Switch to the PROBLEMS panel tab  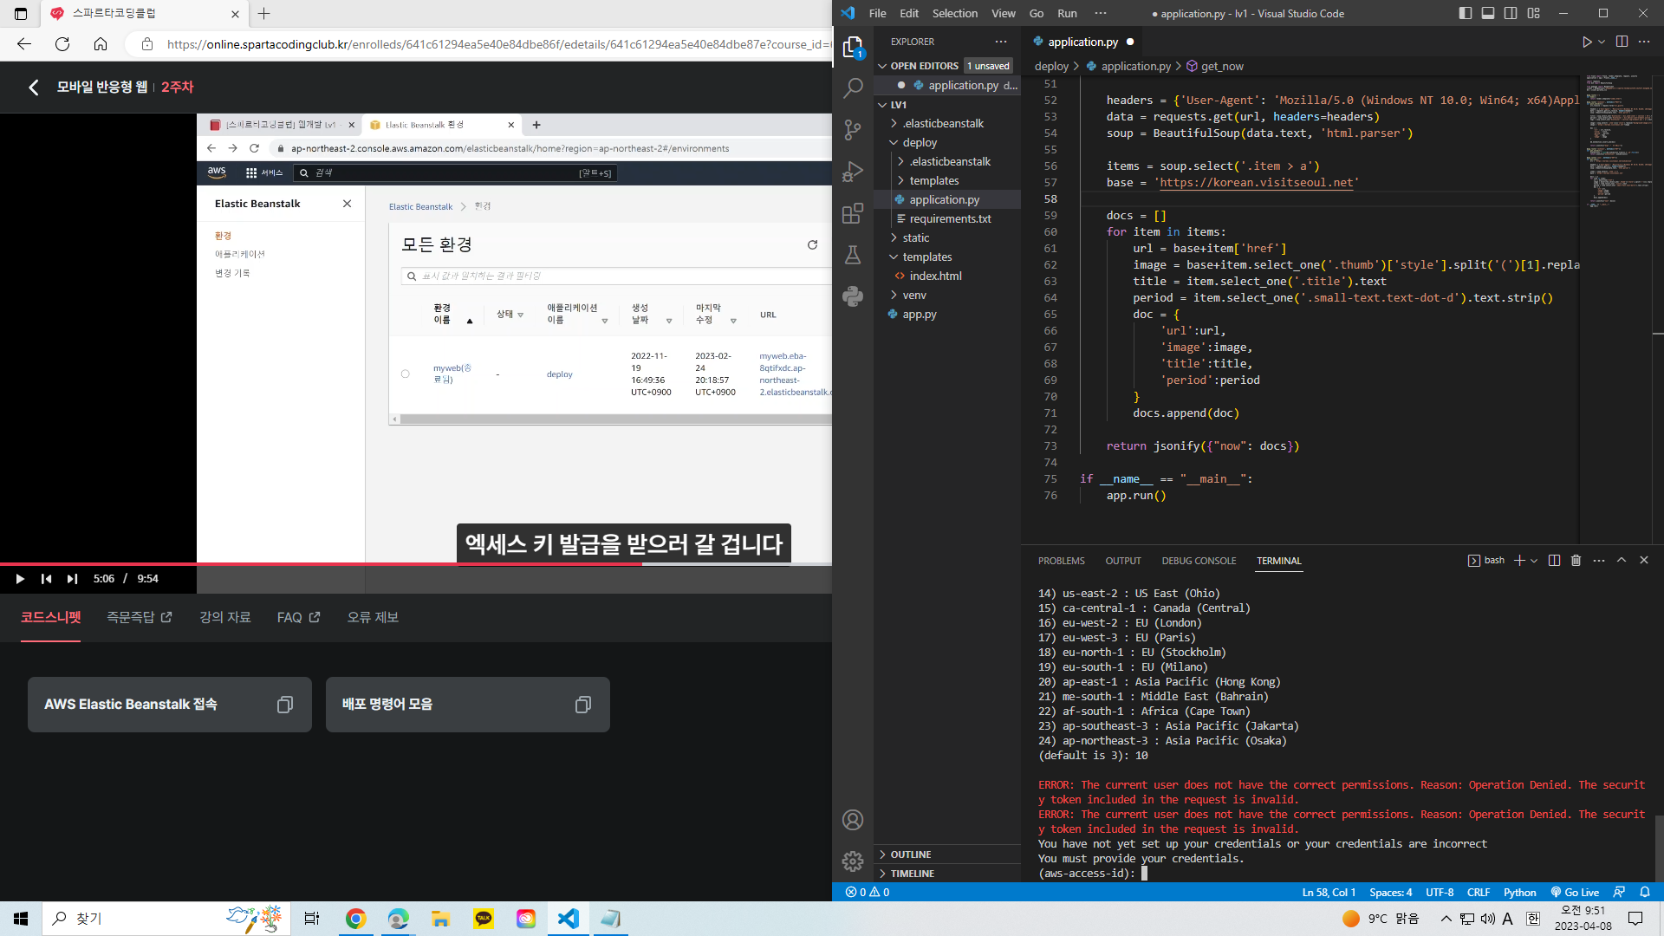(1061, 561)
